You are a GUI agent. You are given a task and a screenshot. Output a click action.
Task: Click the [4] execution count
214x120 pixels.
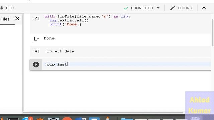[36, 51]
